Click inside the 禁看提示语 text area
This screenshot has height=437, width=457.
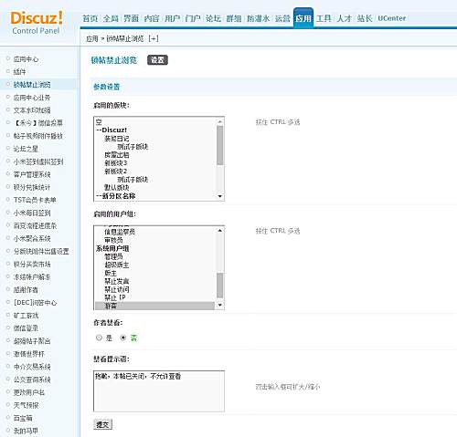[x=159, y=391]
